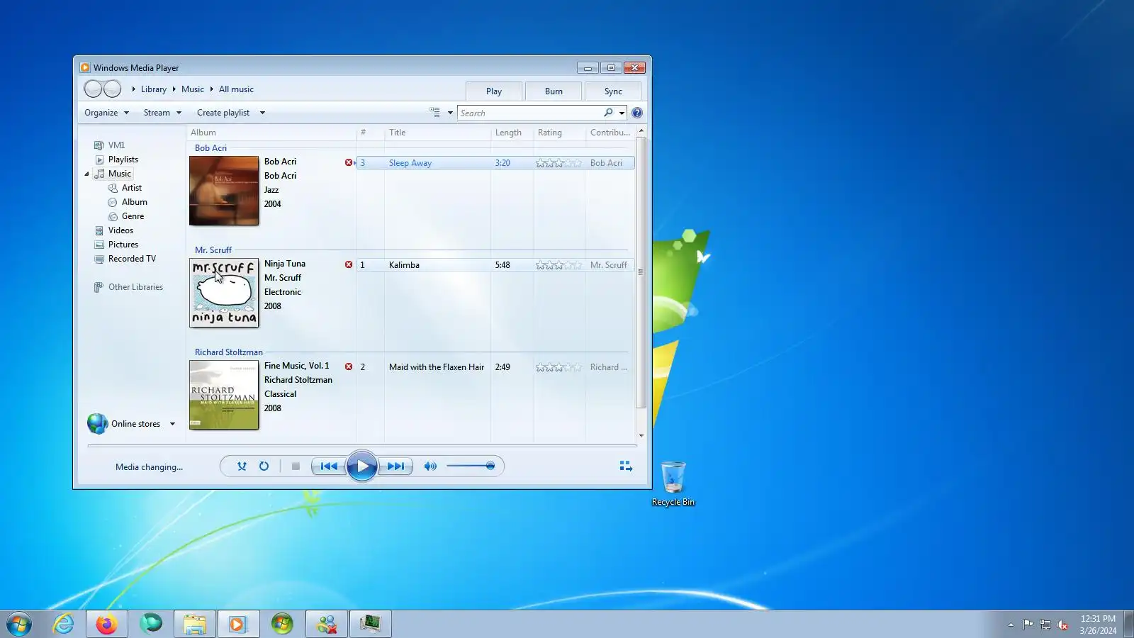Screen dimensions: 1134x638
Task: Launch Firefox from the taskbar
Action: tap(107, 624)
